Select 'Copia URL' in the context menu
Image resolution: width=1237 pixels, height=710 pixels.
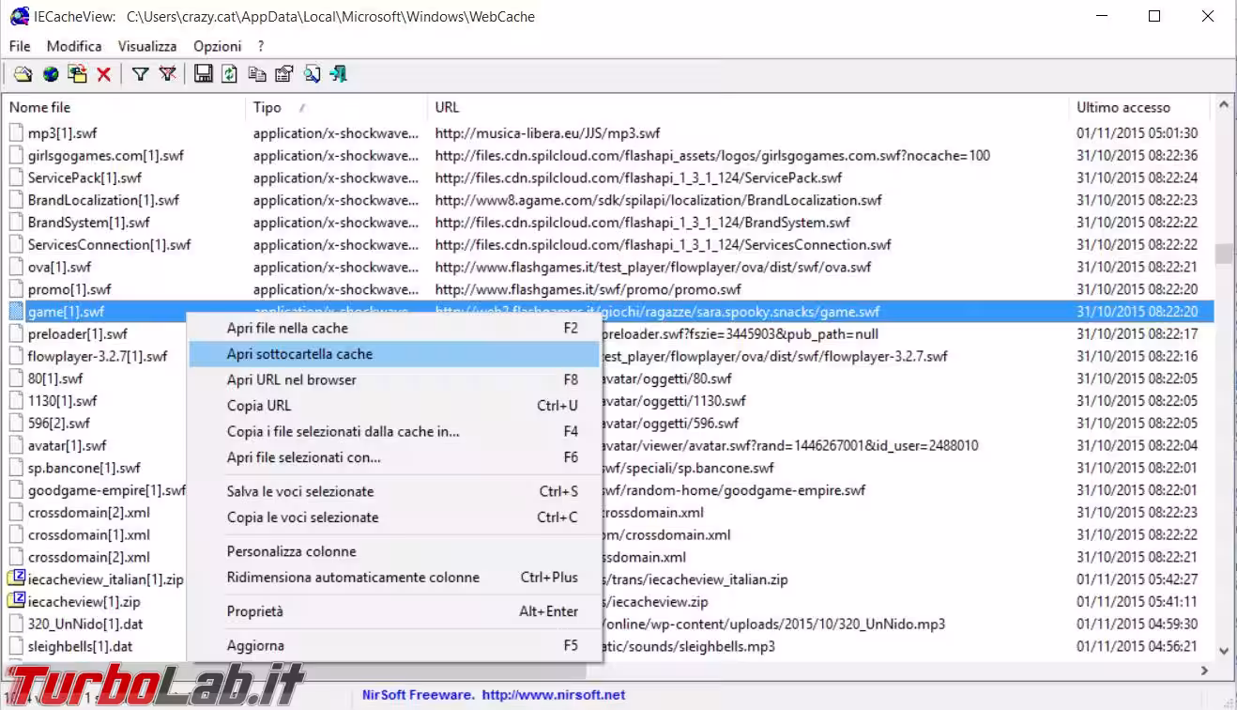(x=259, y=406)
